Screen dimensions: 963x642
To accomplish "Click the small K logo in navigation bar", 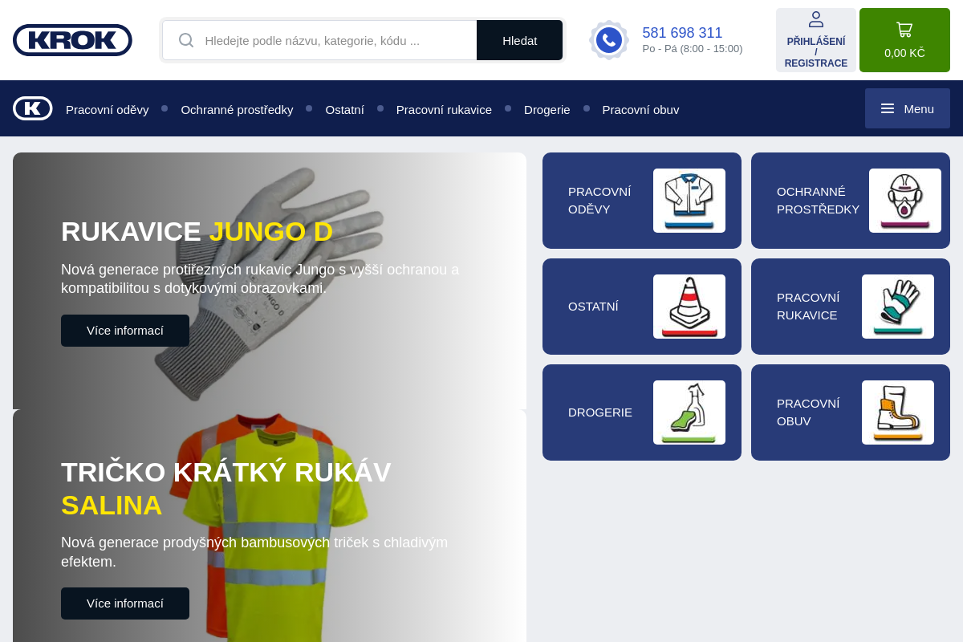I will click(x=33, y=108).
